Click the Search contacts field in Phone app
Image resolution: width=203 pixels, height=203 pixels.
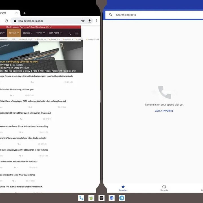click(154, 15)
